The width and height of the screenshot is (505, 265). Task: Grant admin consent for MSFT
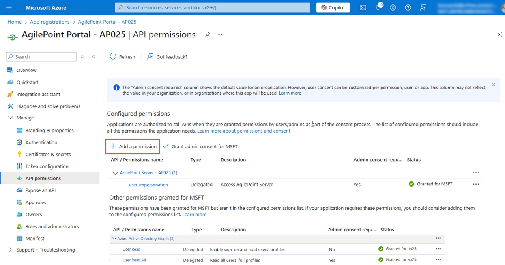pyautogui.click(x=200, y=146)
